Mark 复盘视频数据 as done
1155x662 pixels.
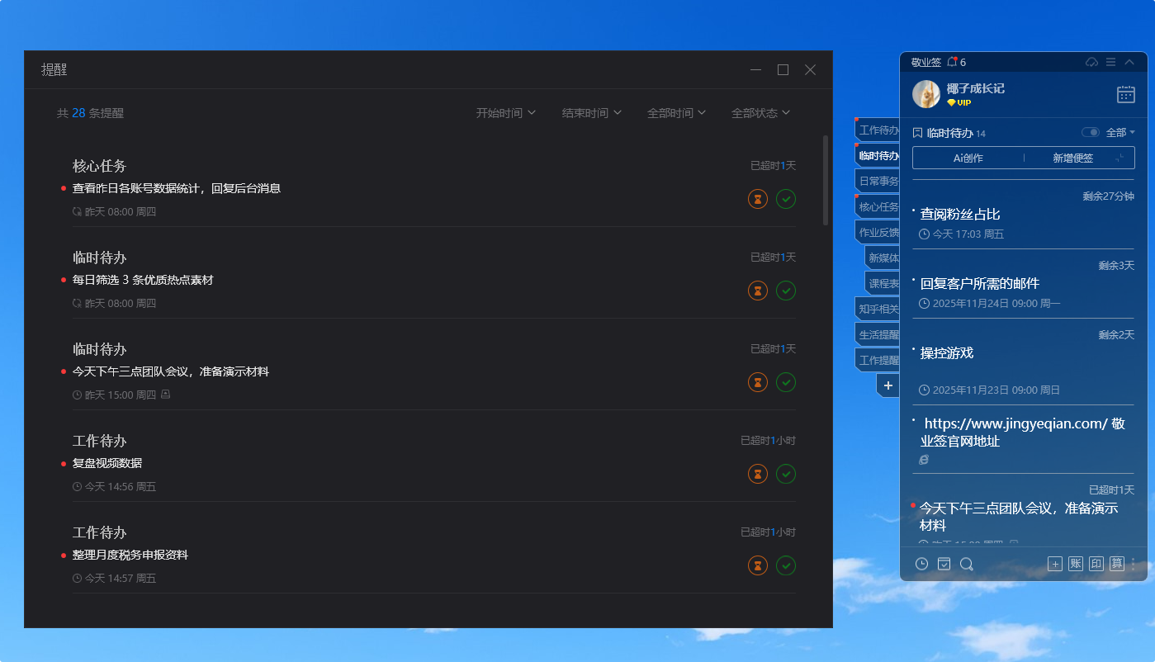[x=786, y=474]
